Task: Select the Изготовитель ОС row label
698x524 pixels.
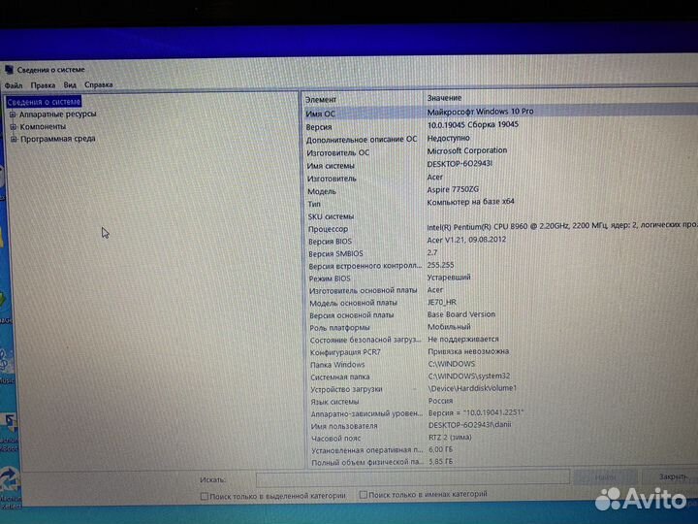Action: (338, 153)
